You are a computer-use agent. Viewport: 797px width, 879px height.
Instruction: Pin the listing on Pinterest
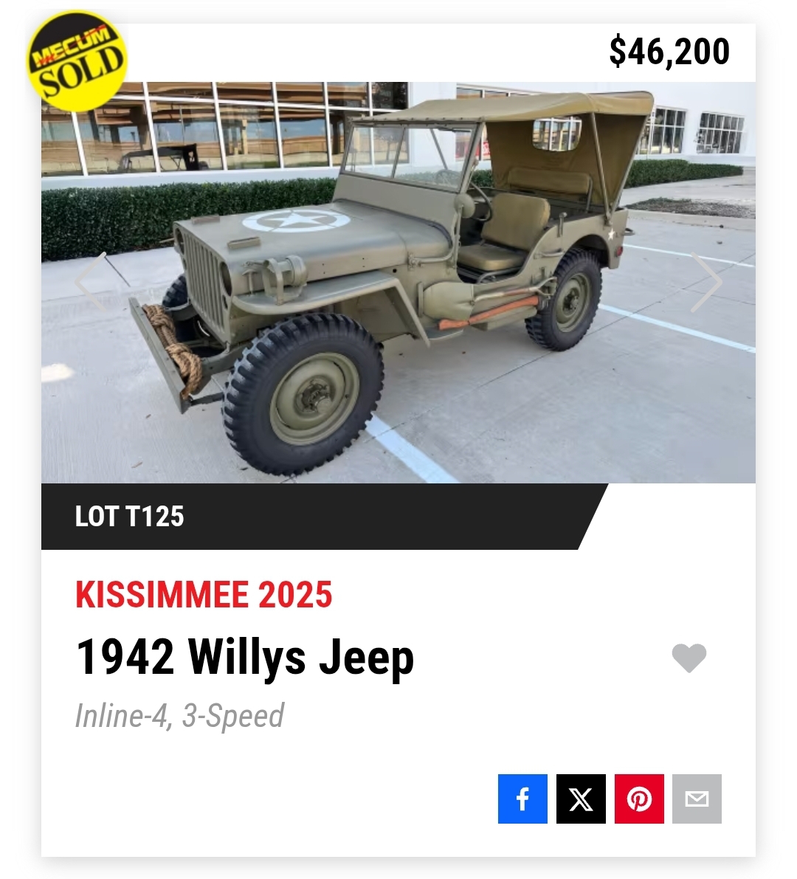[x=639, y=799]
